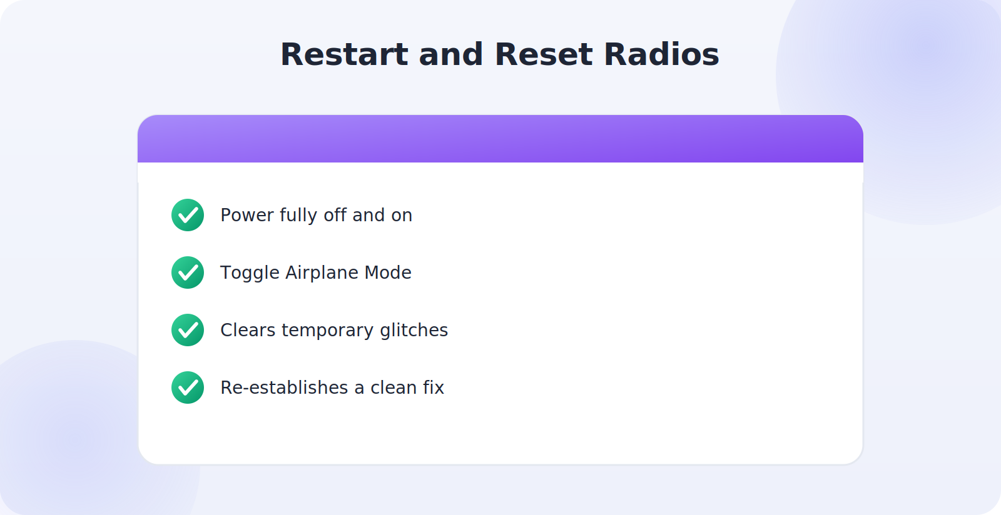
Task: Click the green checkmark beside Power fully off
Action: tap(188, 215)
